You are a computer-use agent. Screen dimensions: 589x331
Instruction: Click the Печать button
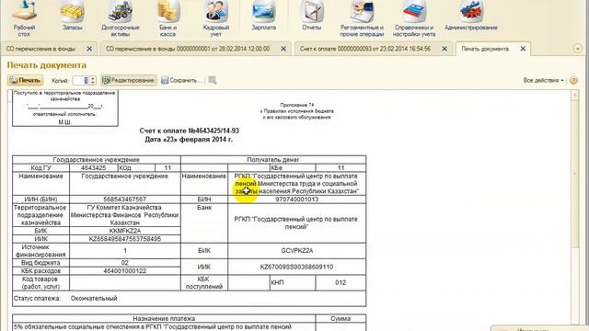coord(25,80)
